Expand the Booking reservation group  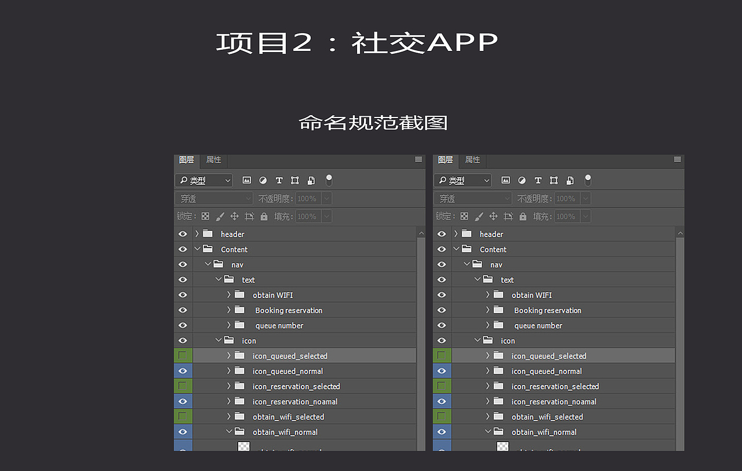228,310
